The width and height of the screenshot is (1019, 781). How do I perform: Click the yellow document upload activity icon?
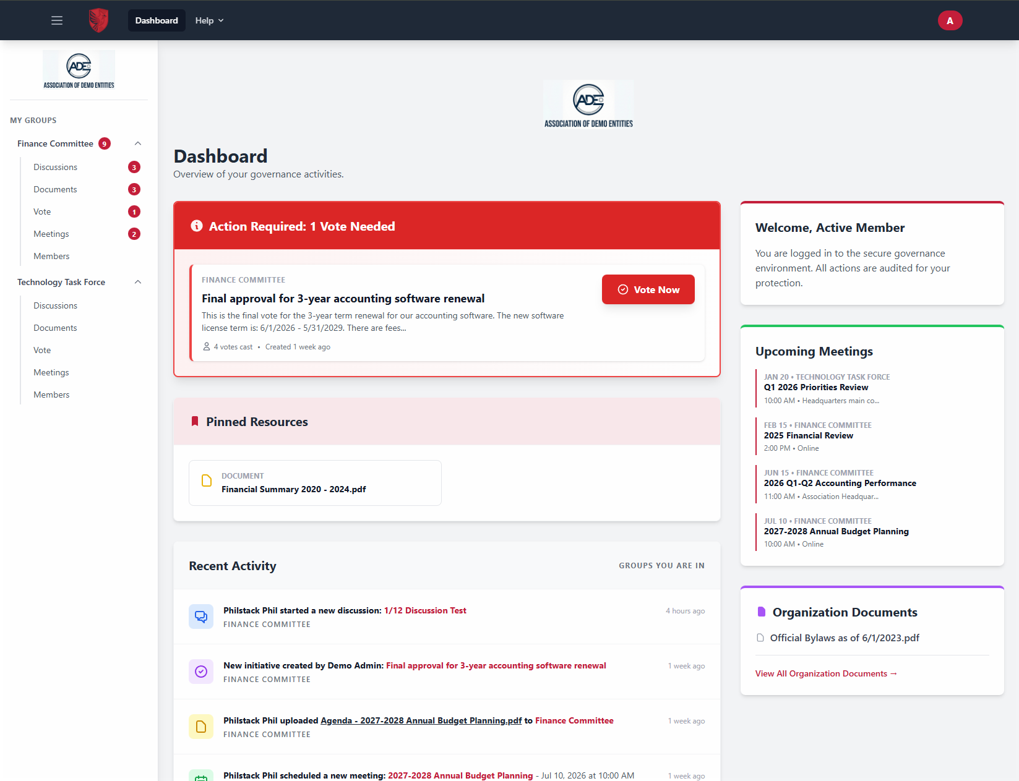[201, 727]
